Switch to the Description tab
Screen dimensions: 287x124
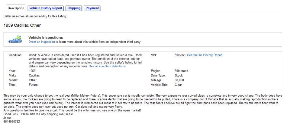coord(16,8)
